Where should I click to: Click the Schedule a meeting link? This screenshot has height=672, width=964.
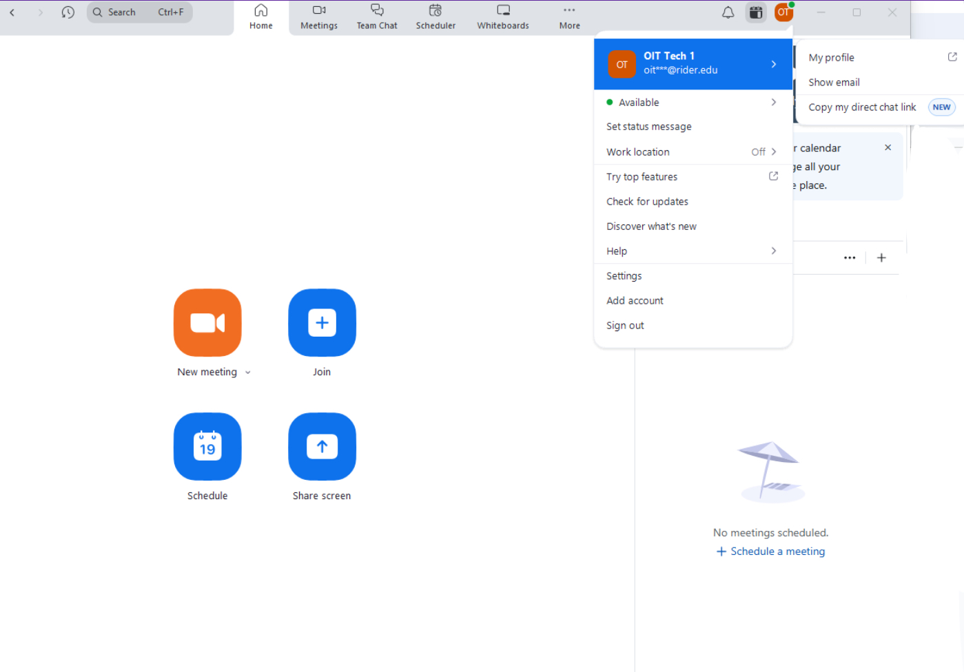[770, 552]
